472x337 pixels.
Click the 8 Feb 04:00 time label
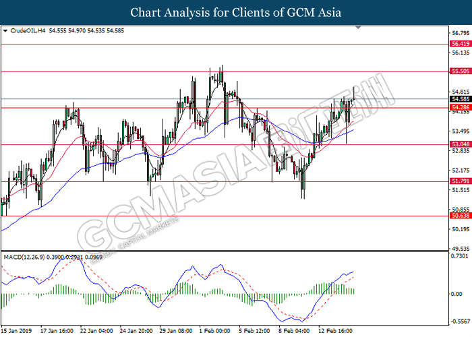(x=294, y=331)
